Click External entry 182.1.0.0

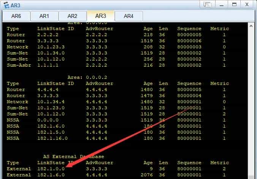pos(51,169)
